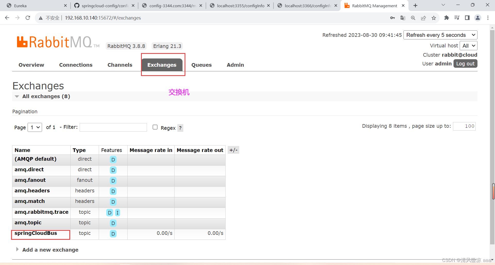495x265 pixels.
Task: Click the RabbitMQ logo
Action: click(x=58, y=42)
